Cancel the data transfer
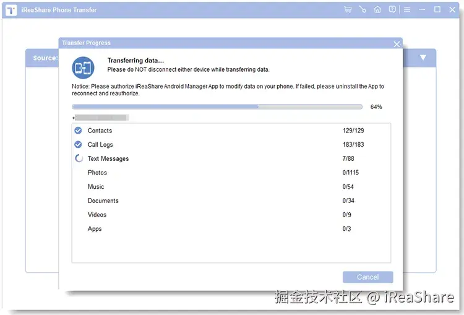This screenshot has height=315, width=464. (x=368, y=277)
